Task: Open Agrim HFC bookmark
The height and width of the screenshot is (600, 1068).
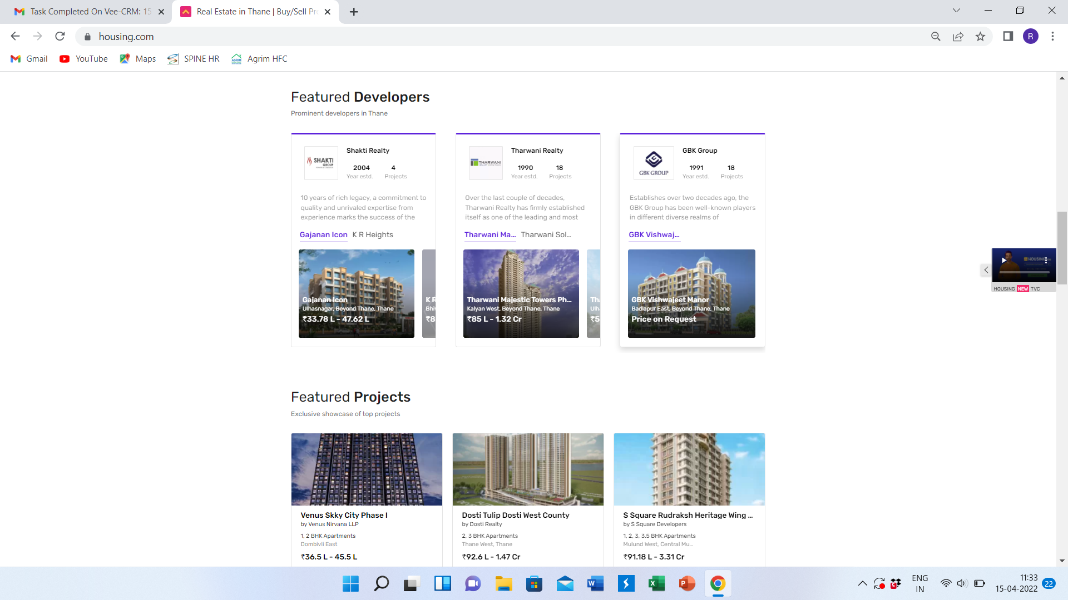Action: coord(260,59)
